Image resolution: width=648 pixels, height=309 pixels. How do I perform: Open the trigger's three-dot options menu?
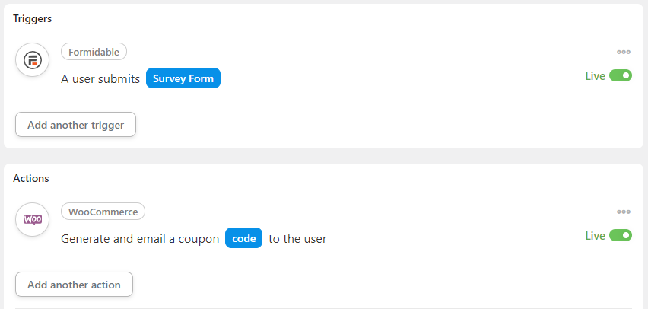click(623, 52)
